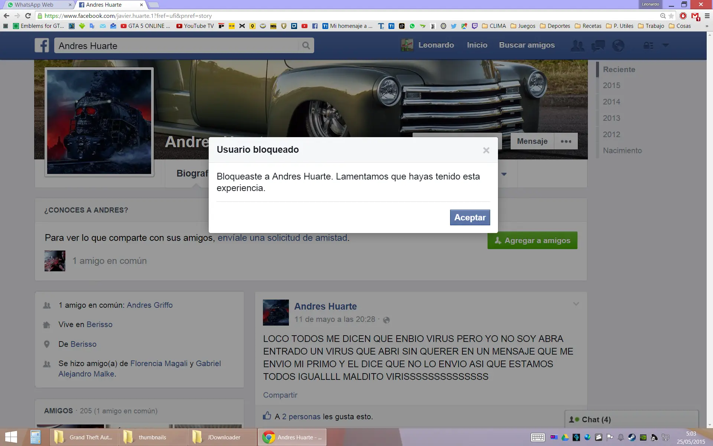The width and height of the screenshot is (713, 446).
Task: Open friend requests icon
Action: click(577, 45)
